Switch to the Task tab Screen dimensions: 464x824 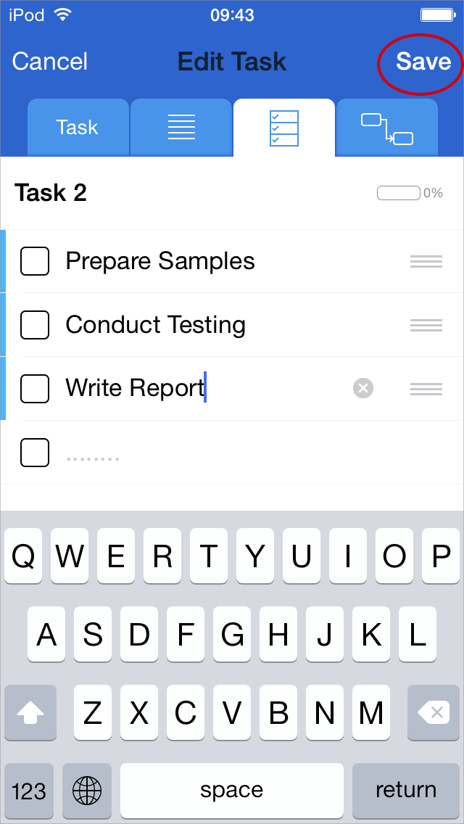(x=78, y=128)
